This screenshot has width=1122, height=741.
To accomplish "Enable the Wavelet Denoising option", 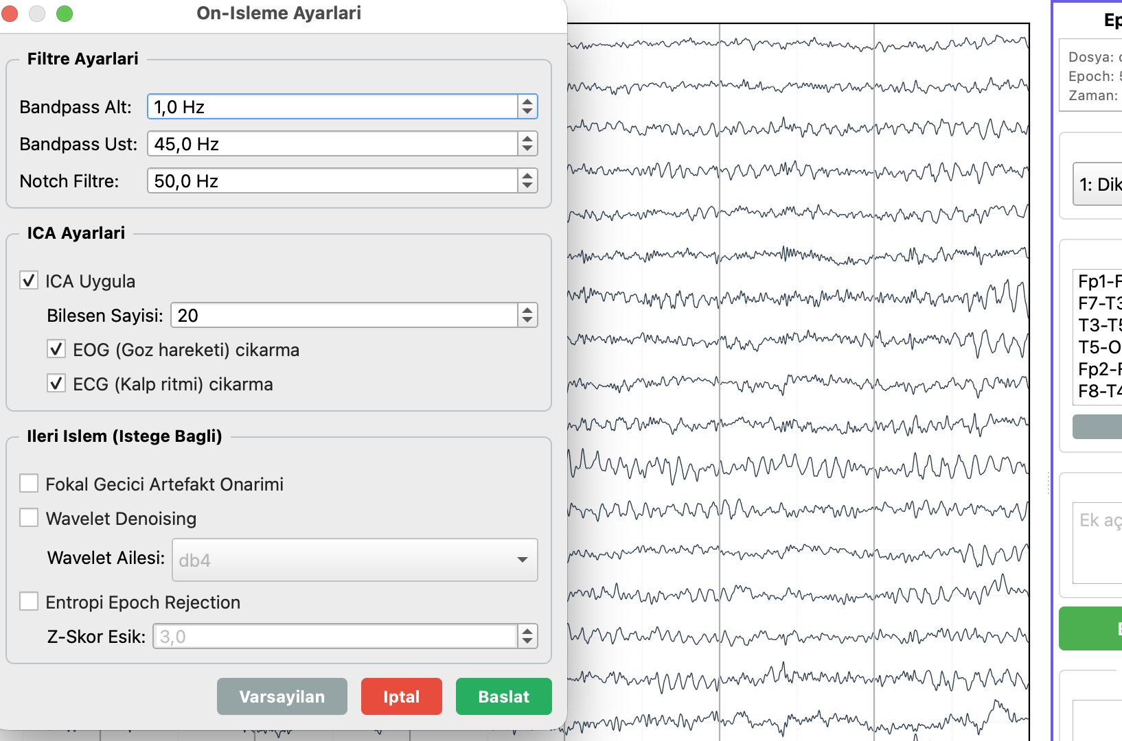I will click(29, 518).
